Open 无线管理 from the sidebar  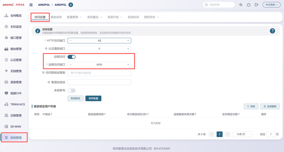coord(14,71)
